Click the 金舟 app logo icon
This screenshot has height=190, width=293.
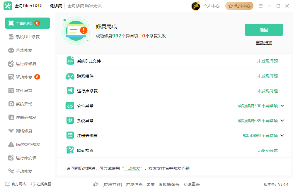(8, 6)
